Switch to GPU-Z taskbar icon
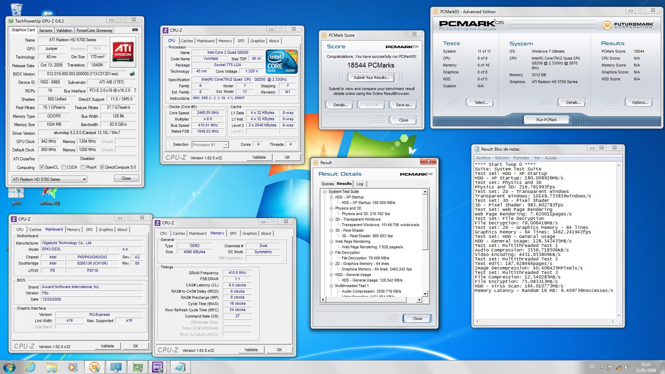Viewport: 665px width, 374px height. (x=138, y=367)
